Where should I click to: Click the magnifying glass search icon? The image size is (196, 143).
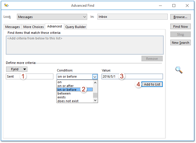[x=179, y=70]
